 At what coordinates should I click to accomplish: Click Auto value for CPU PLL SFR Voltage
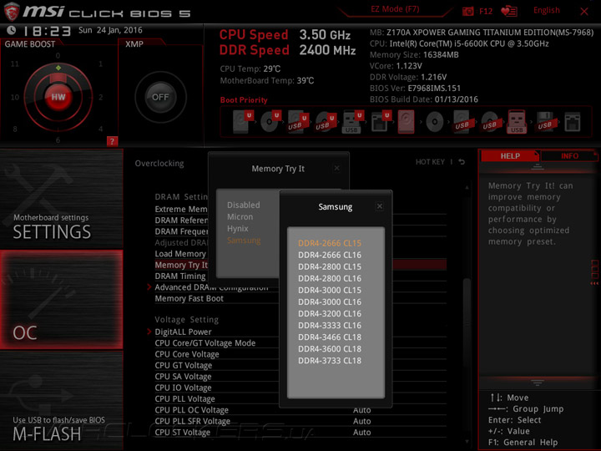(361, 421)
